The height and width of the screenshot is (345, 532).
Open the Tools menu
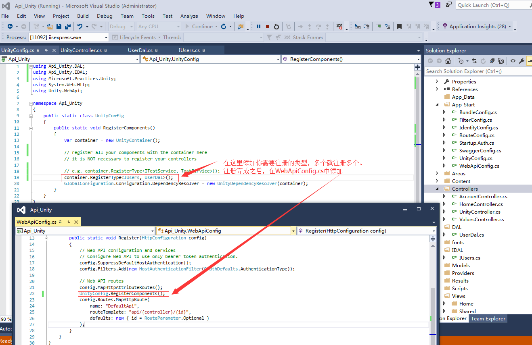[x=148, y=16]
